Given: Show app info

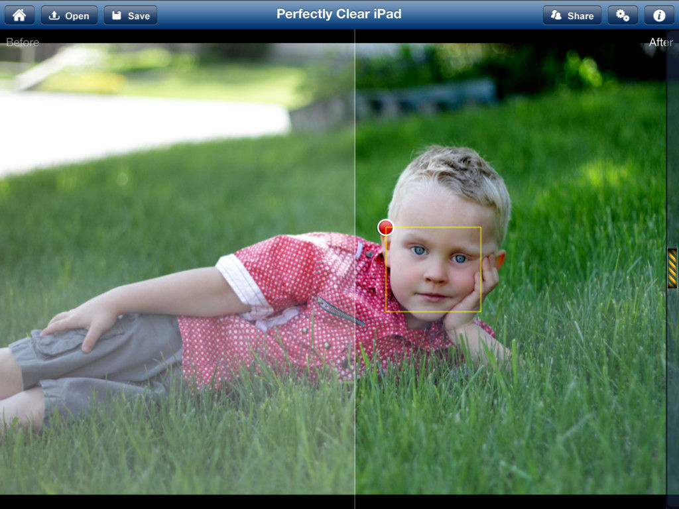Looking at the screenshot, I should [x=659, y=15].
